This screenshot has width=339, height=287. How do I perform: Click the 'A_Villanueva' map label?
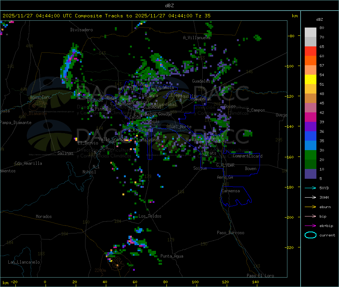tap(197, 38)
